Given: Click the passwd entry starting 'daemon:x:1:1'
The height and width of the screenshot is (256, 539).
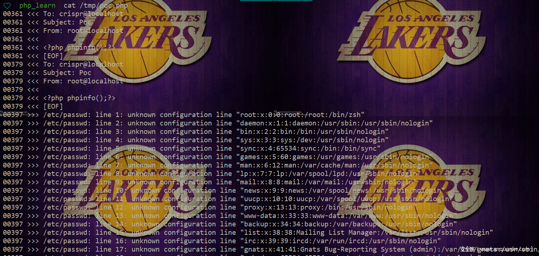Looking at the screenshot, I should coord(334,123).
